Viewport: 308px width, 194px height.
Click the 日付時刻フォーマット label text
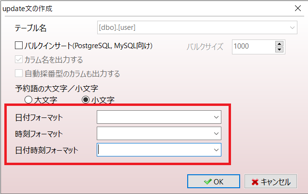tap(47, 150)
